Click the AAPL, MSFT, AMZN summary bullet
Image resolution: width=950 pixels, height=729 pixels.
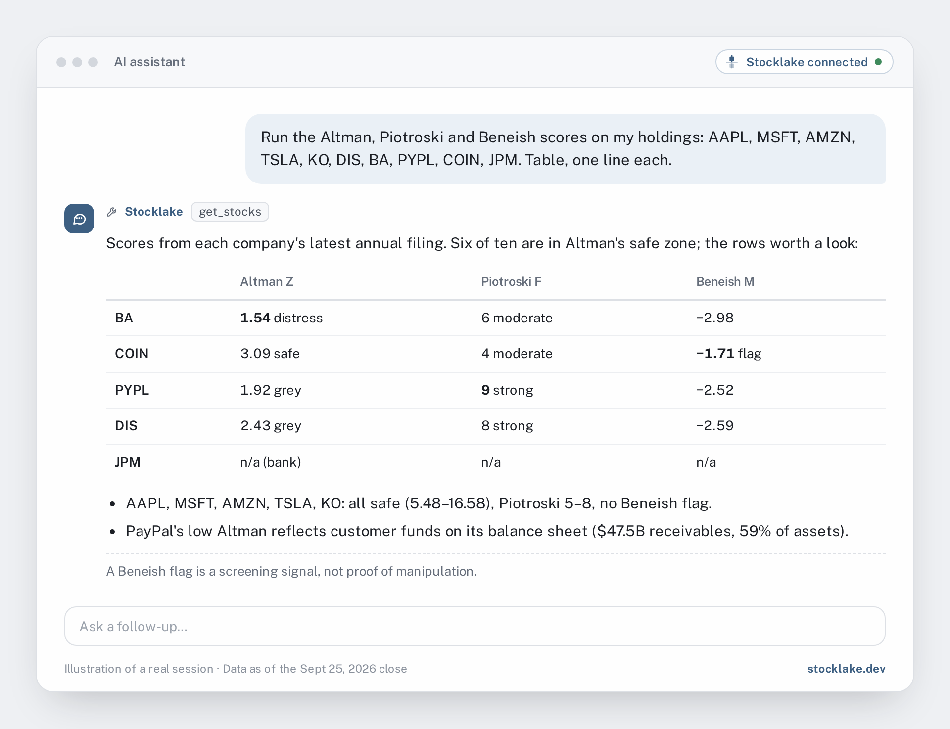pyautogui.click(x=419, y=503)
